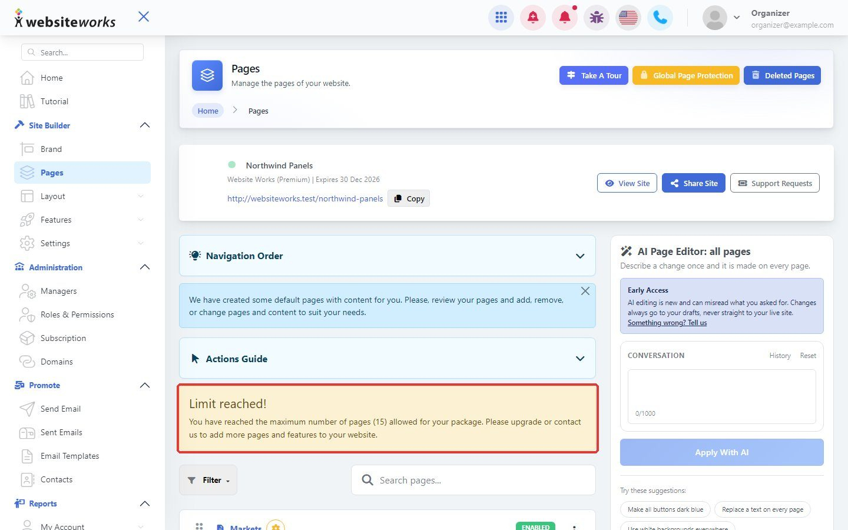This screenshot has height=530, width=848.
Task: Expand the Features sidebar item
Action: tap(82, 220)
